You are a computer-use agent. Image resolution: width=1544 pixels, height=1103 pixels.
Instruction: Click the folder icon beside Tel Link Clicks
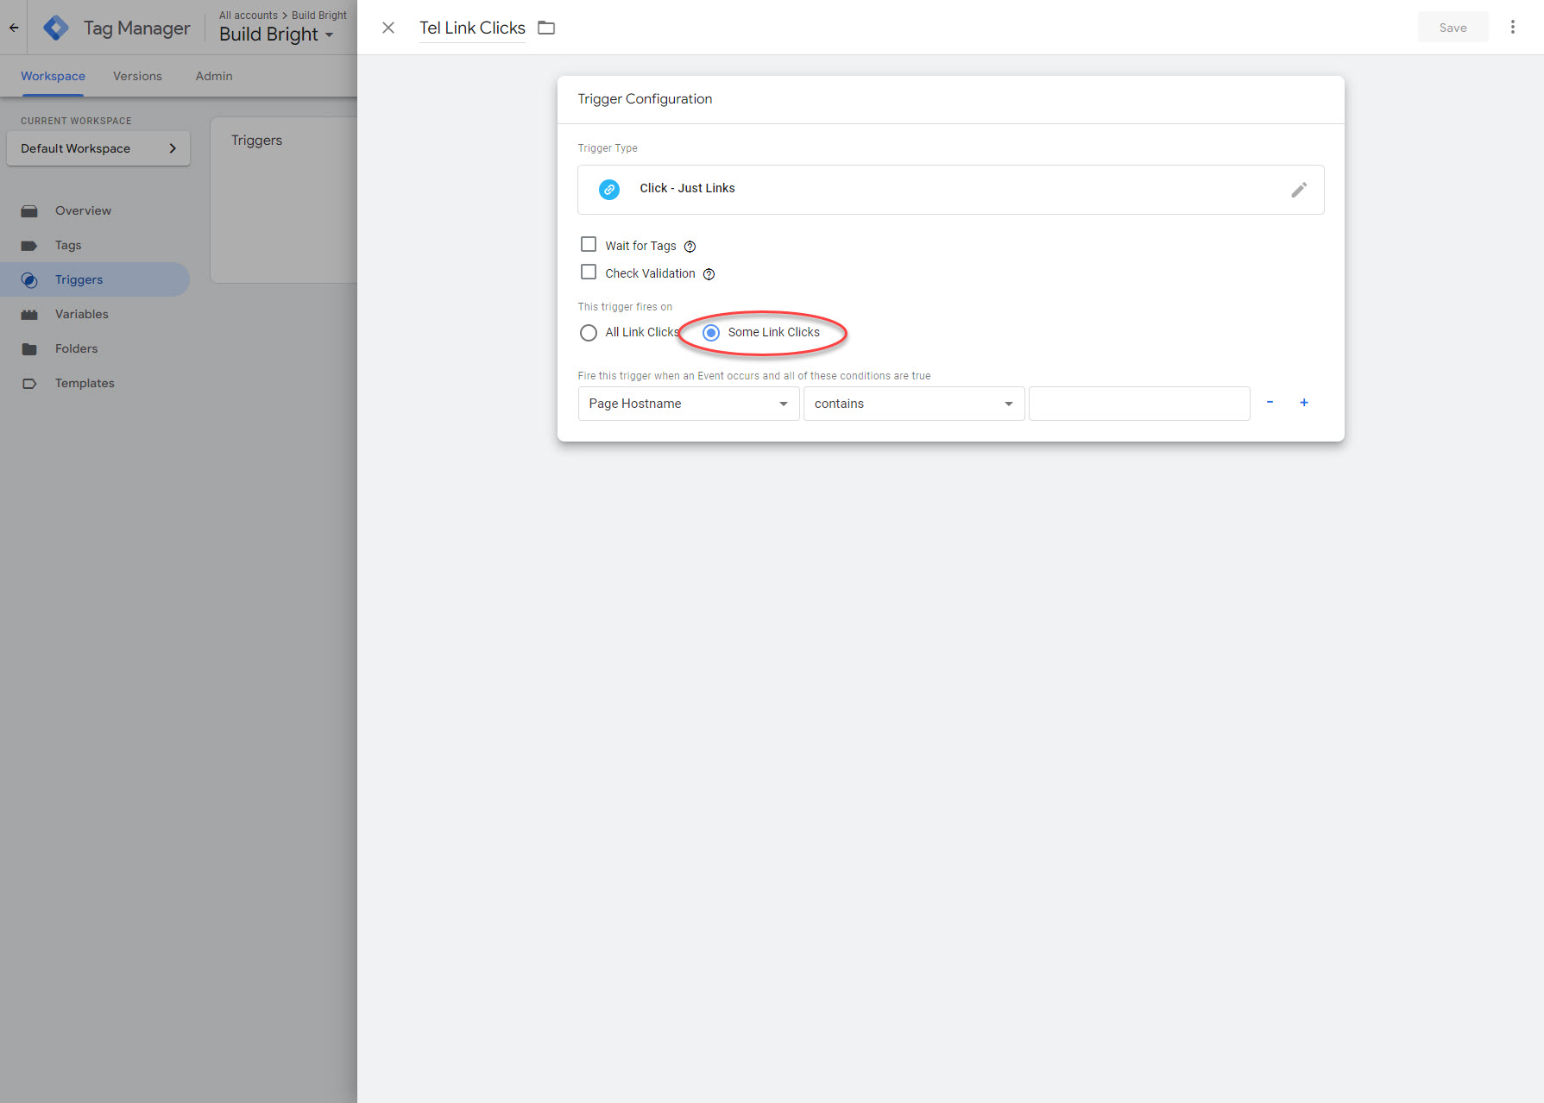click(546, 28)
